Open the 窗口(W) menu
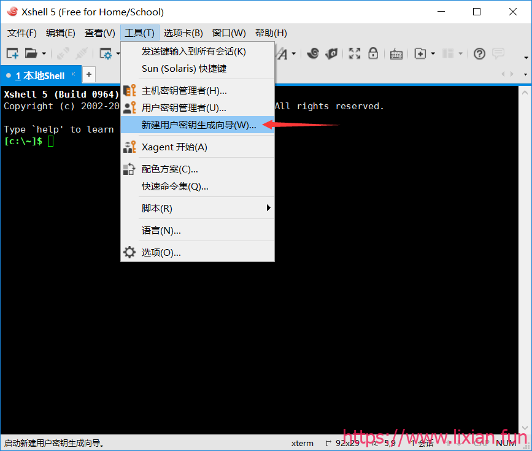This screenshot has width=532, height=451. coord(229,33)
